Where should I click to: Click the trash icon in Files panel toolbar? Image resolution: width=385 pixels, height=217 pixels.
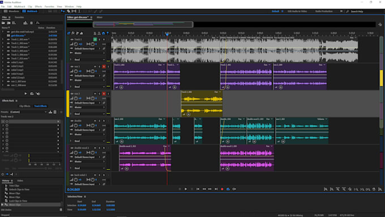coord(32,23)
